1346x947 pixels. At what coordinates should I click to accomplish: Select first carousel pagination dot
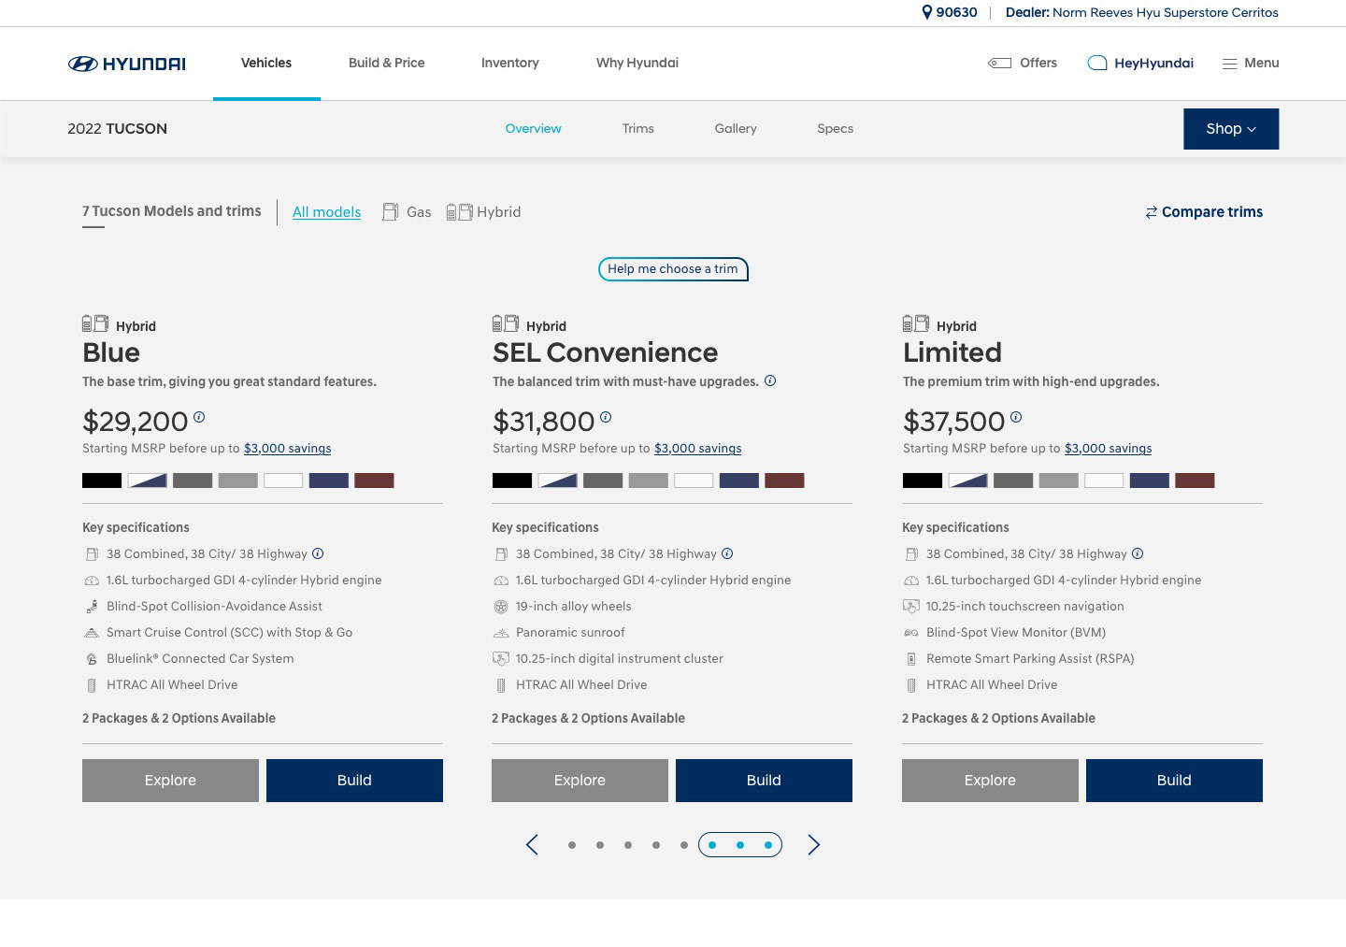pos(572,845)
